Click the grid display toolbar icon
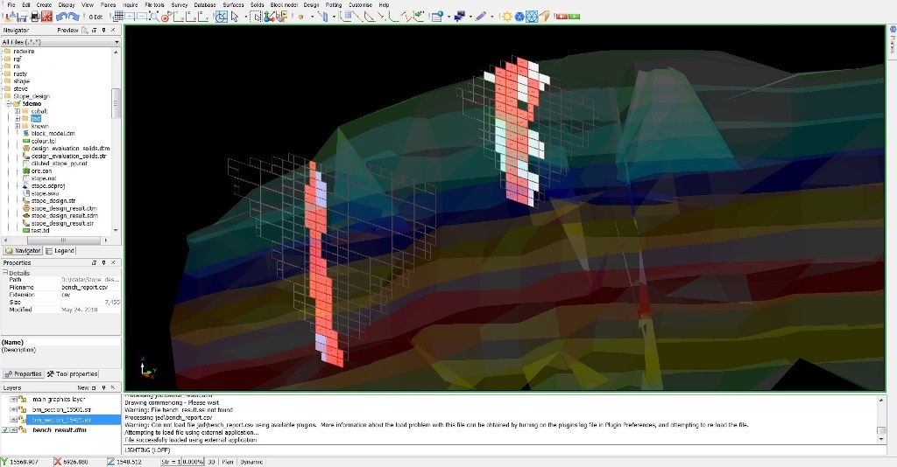897x467 pixels. [x=118, y=17]
